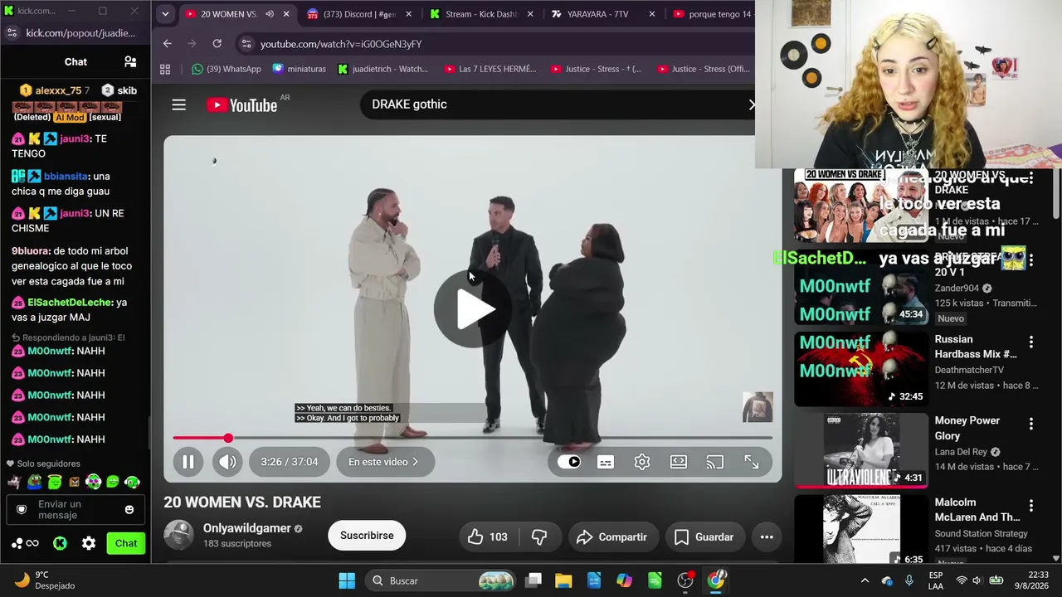This screenshot has height=597, width=1062.
Task: Show hidden system tray icons
Action: (x=865, y=580)
